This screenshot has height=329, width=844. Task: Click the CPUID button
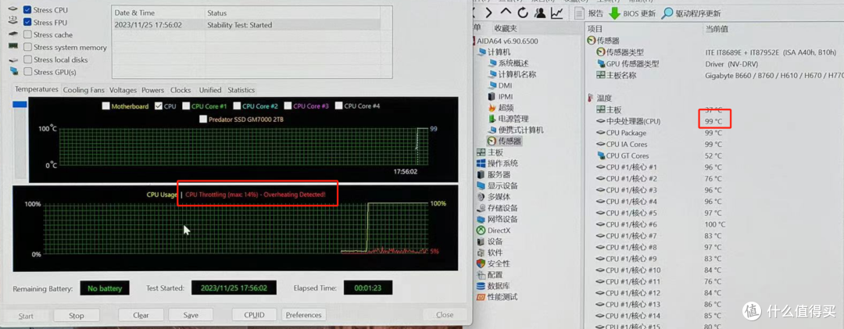(x=254, y=315)
